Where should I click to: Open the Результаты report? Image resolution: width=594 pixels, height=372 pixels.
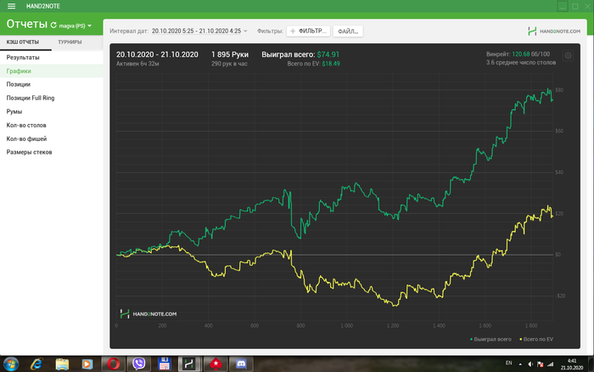[52, 58]
